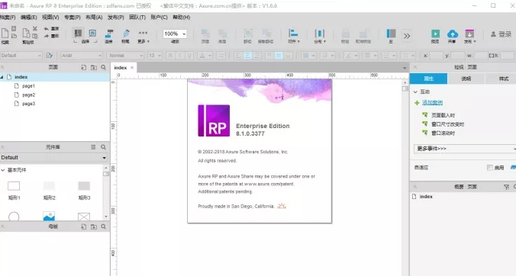This screenshot has height=276, width=516.
Task: Open the third menu bar item (V)
Action: [x=50, y=17]
